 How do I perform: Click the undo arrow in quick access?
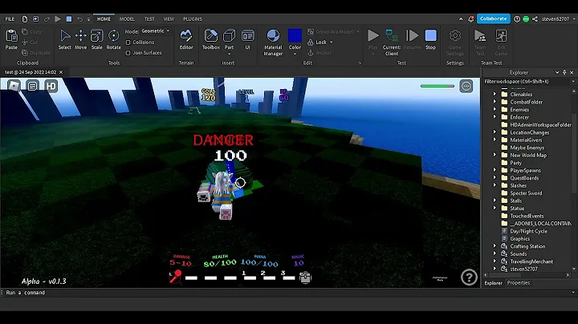(x=79, y=18)
